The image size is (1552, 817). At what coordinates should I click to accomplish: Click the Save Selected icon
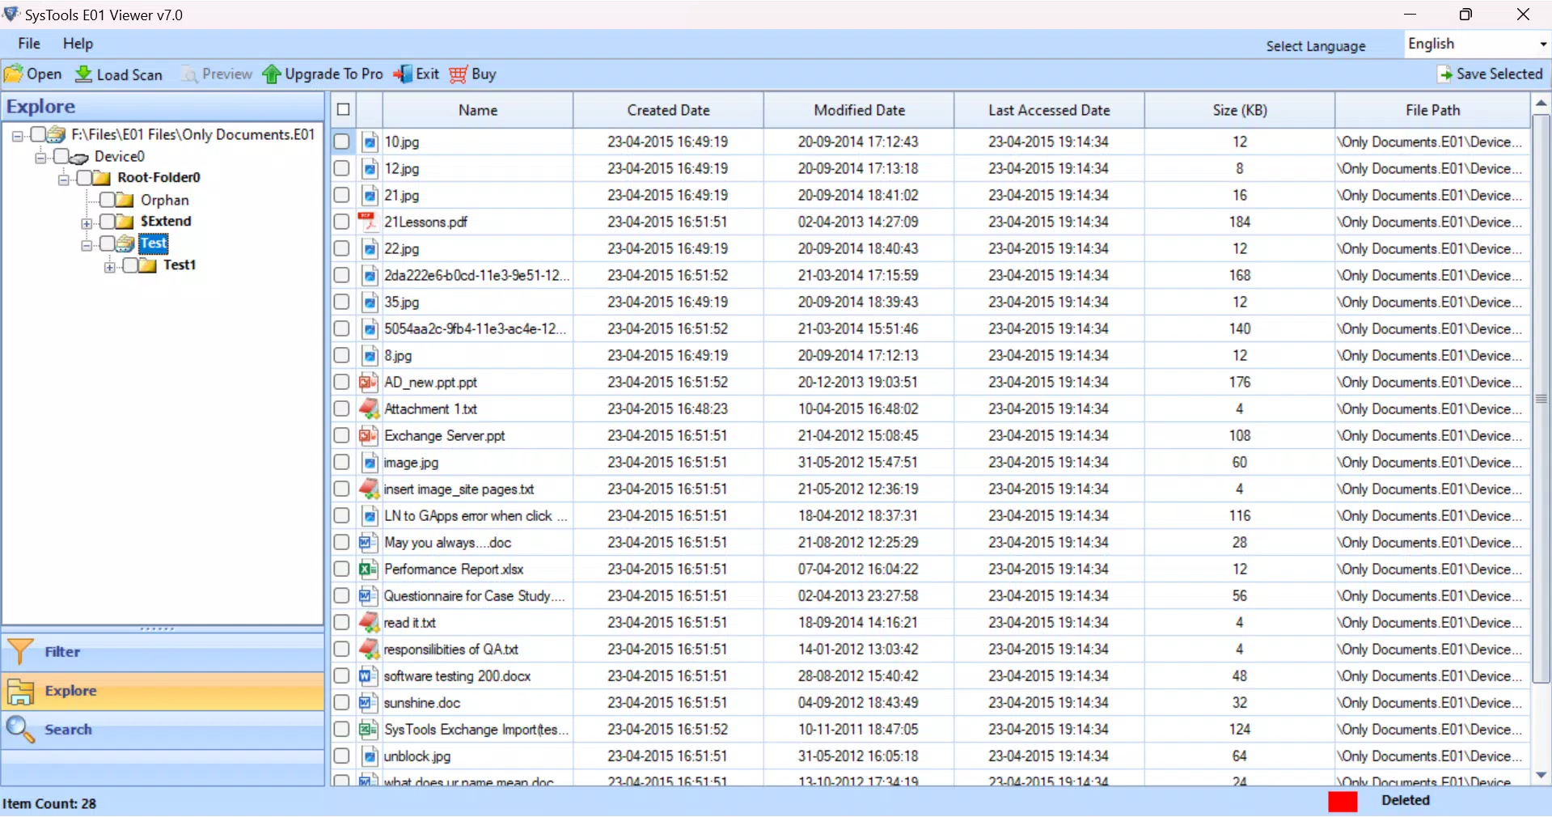click(x=1444, y=74)
